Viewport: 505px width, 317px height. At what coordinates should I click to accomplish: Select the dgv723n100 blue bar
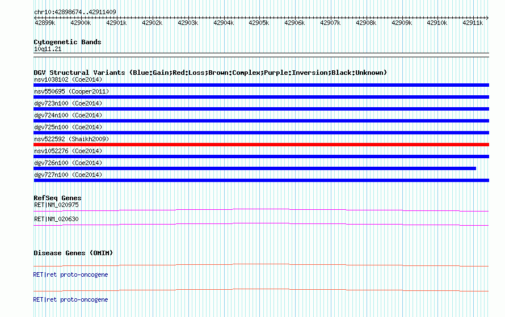coord(261,109)
